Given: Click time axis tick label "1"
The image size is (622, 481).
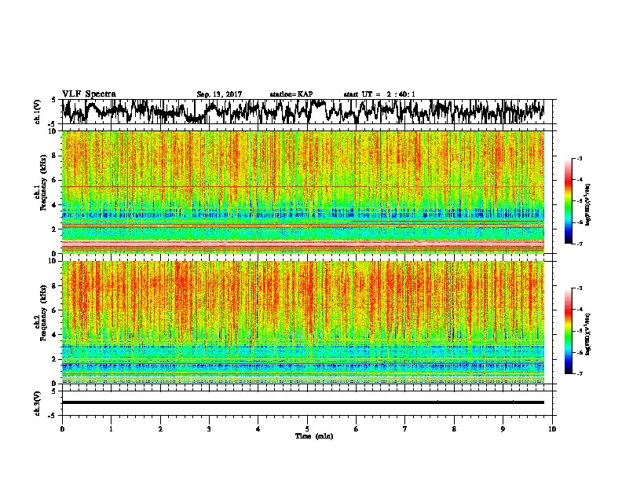Looking at the screenshot, I should tap(111, 429).
